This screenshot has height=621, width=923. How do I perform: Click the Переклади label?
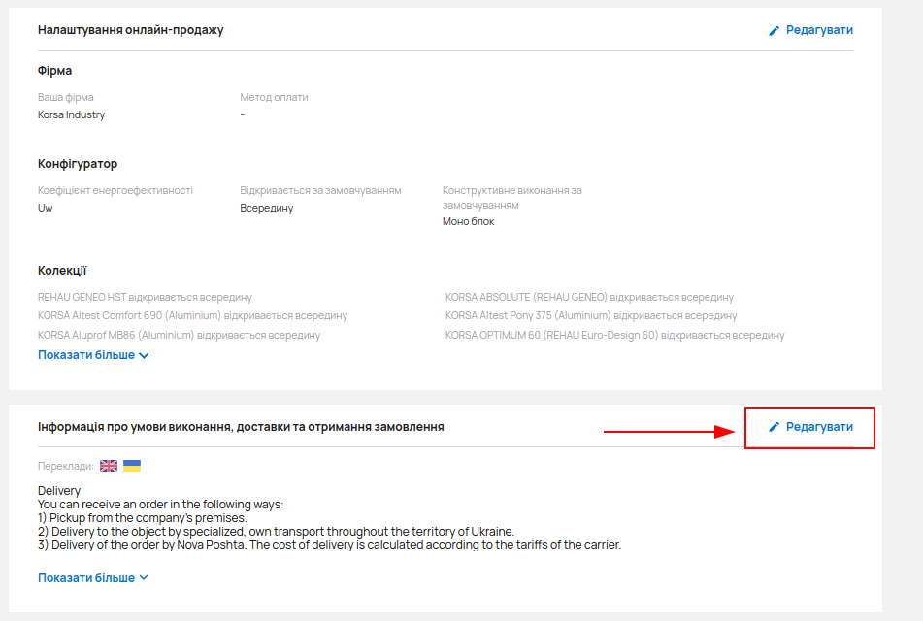[66, 466]
